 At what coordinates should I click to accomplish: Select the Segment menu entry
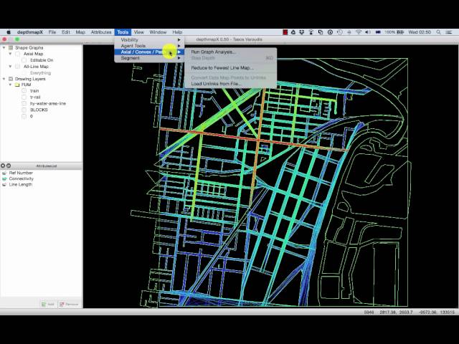point(149,58)
